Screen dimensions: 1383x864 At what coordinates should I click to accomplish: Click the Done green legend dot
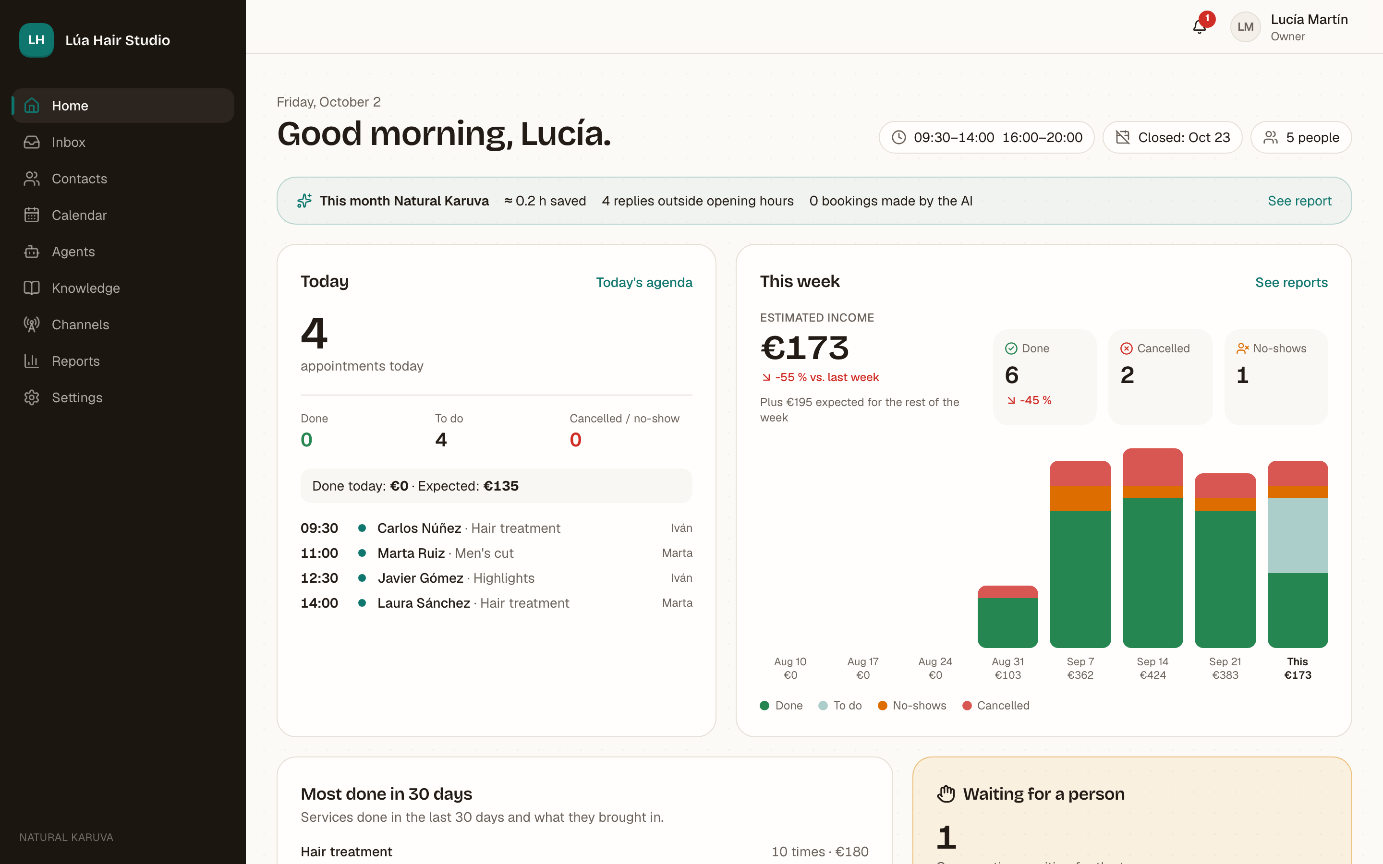click(764, 706)
